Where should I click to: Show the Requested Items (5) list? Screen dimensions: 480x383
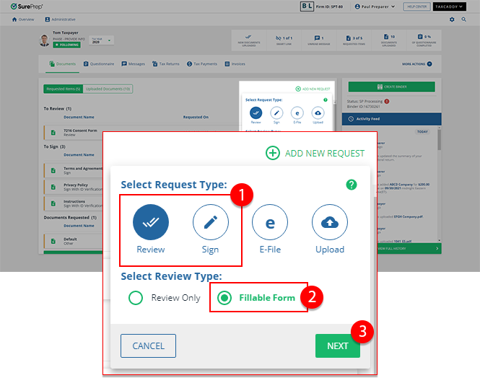63,89
